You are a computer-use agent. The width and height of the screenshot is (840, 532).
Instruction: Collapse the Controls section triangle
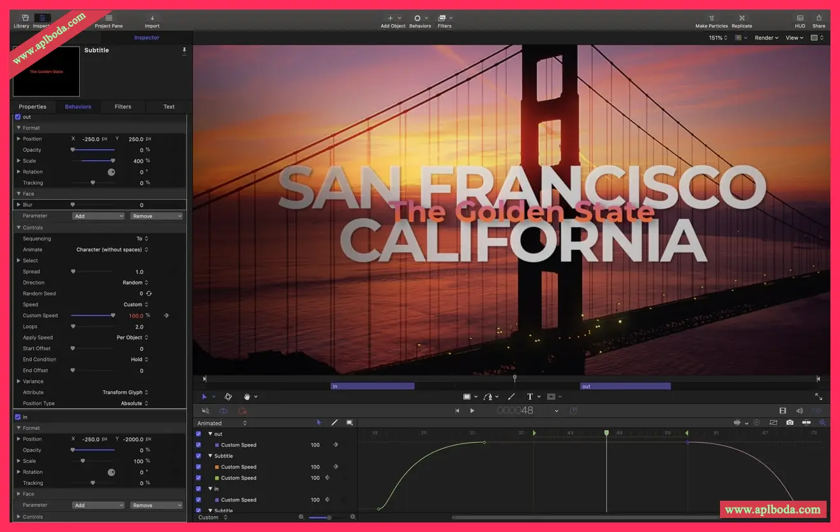click(x=18, y=228)
